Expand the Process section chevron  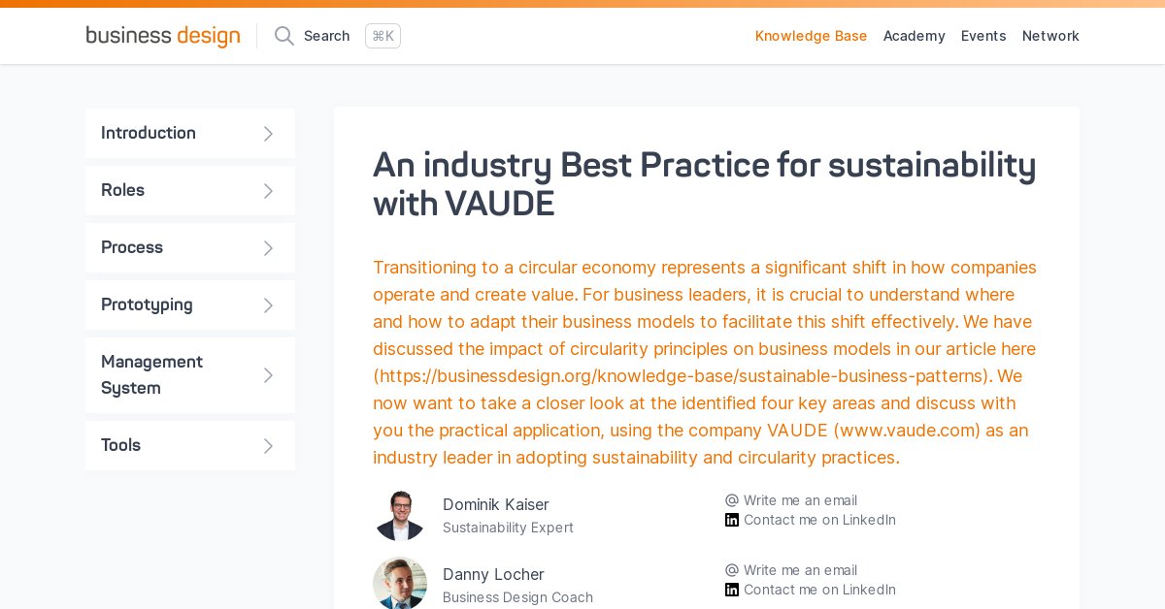[x=269, y=248]
